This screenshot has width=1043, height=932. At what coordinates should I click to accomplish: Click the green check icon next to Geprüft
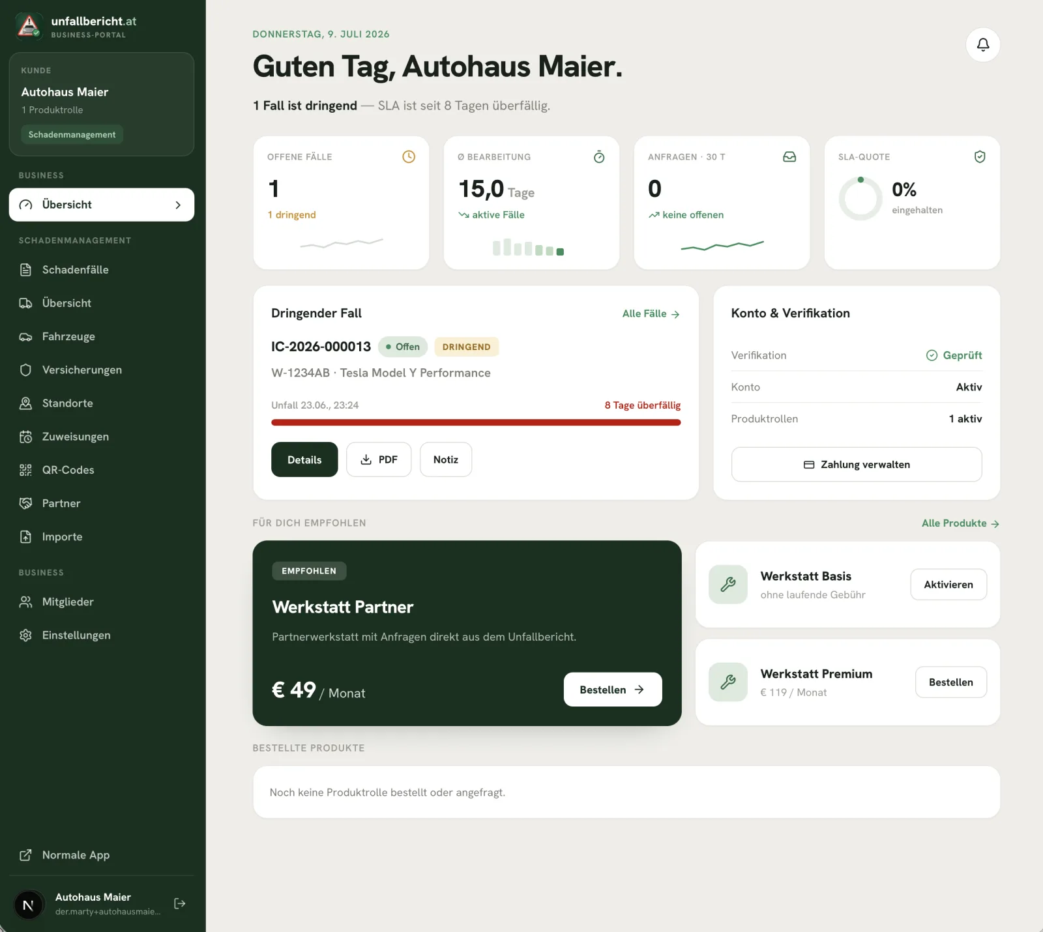point(932,355)
